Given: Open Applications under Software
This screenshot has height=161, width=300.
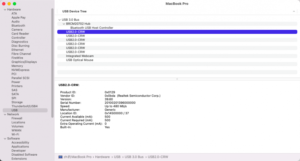Looking at the screenshot, I should click(20, 147).
